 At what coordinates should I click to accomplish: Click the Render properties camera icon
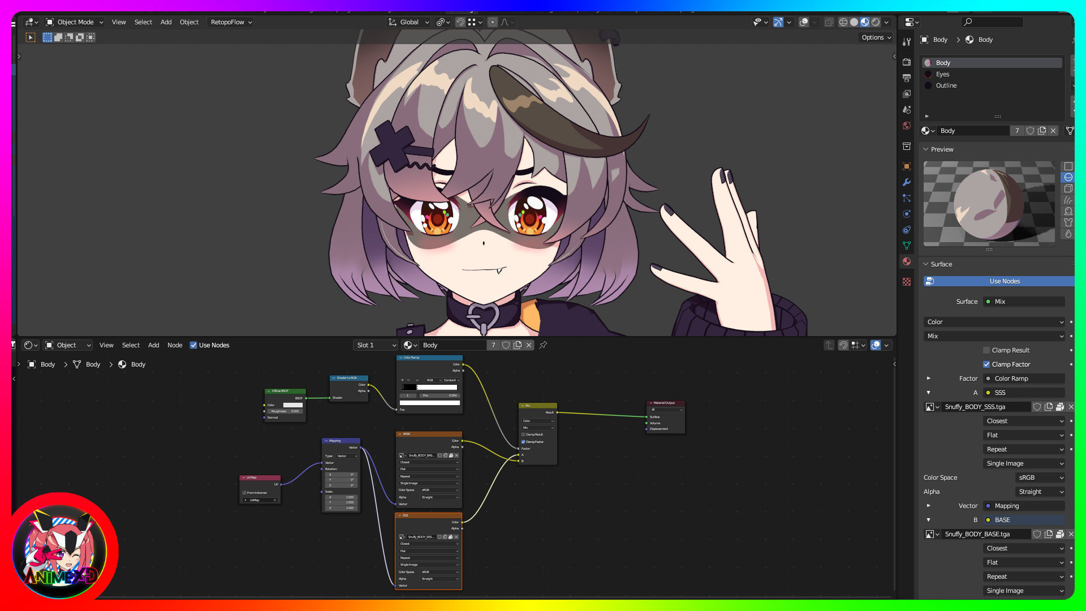(907, 62)
